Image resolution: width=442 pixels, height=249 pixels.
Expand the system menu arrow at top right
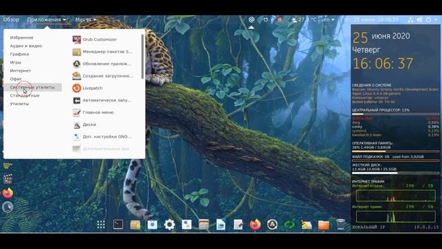(x=436, y=19)
